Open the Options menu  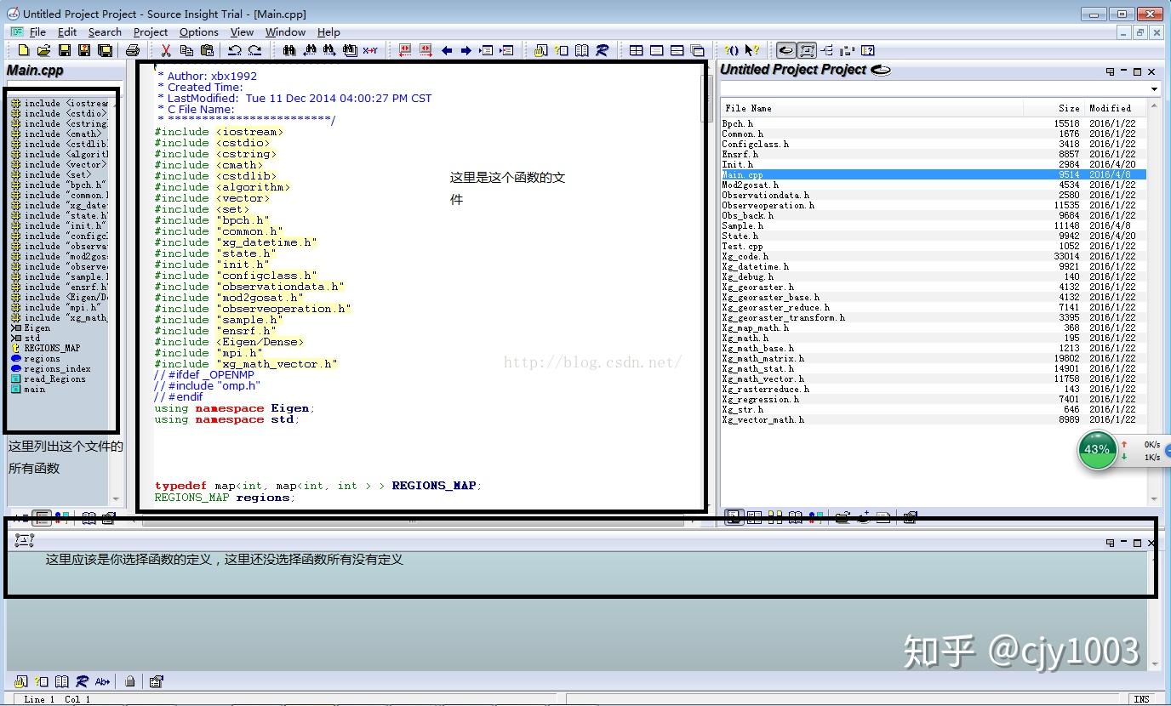click(199, 32)
